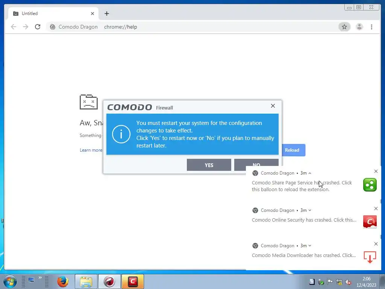Open the Learn more link
This screenshot has height=289, width=385.
point(91,150)
